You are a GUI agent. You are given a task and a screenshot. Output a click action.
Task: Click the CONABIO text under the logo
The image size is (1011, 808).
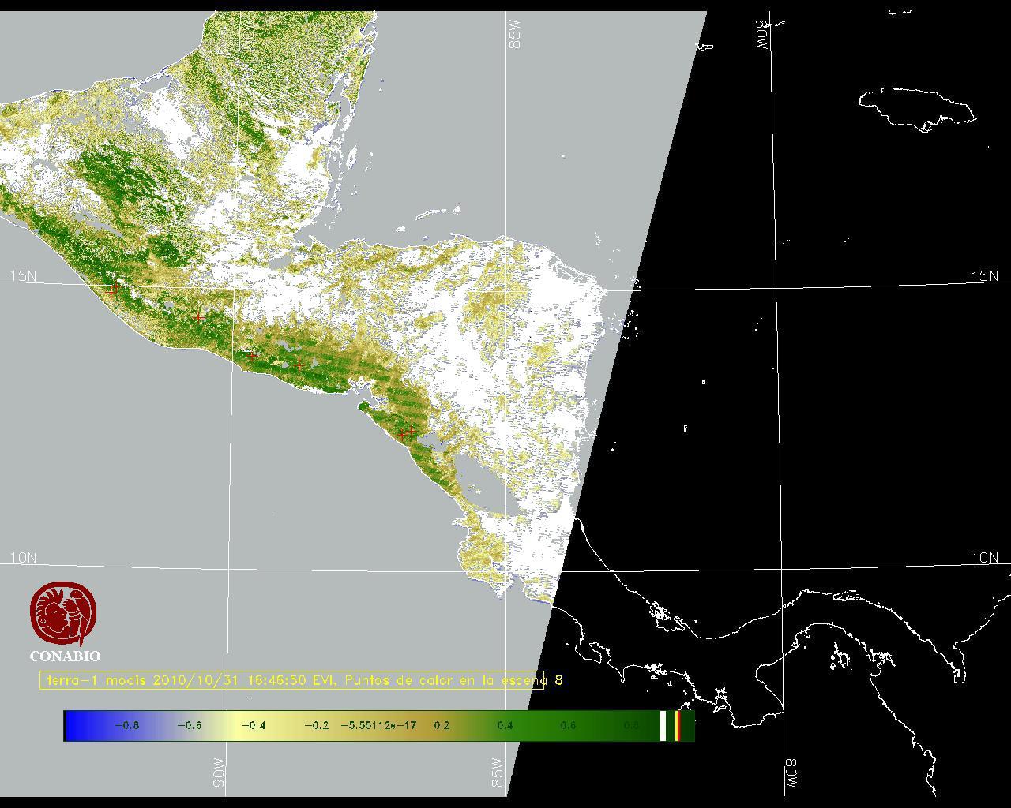point(65,656)
